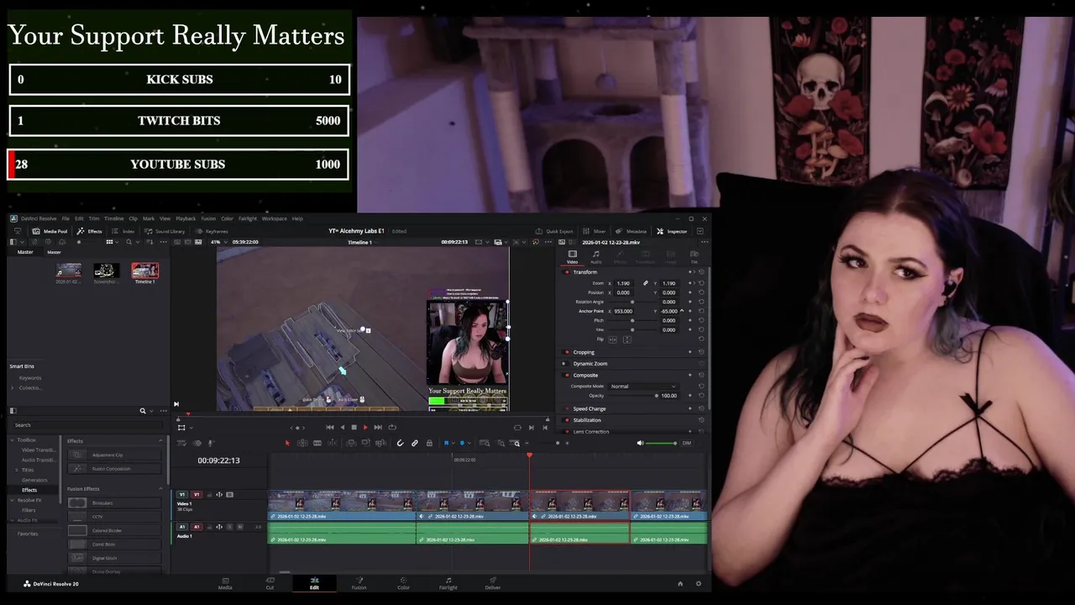Jump to last frame in transport
The image size is (1075, 605).
378,428
